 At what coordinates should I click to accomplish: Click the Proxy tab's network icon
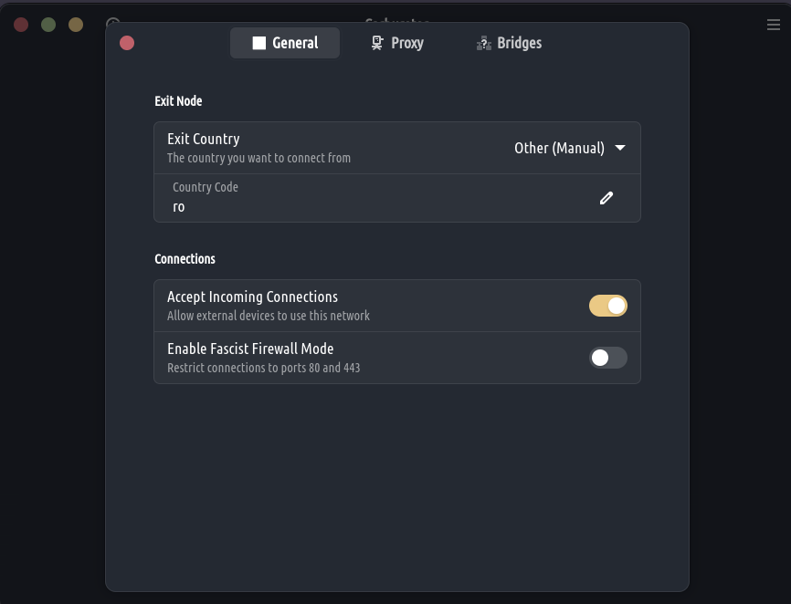[x=376, y=43]
